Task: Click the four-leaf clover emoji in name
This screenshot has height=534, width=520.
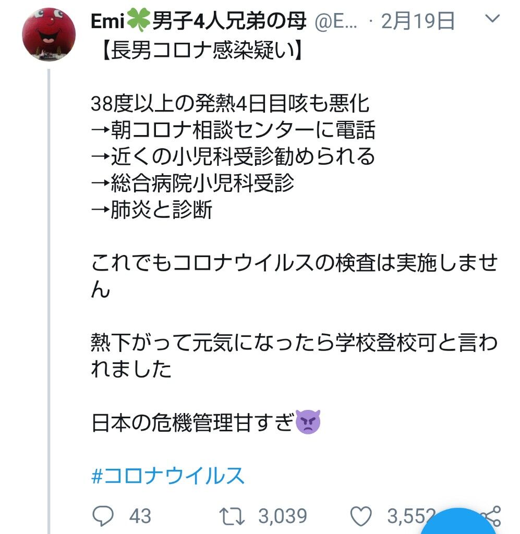Action: click(138, 20)
